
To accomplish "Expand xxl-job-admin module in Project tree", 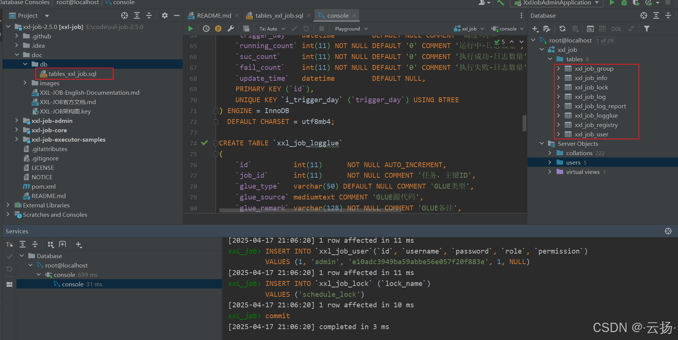I will (16, 121).
